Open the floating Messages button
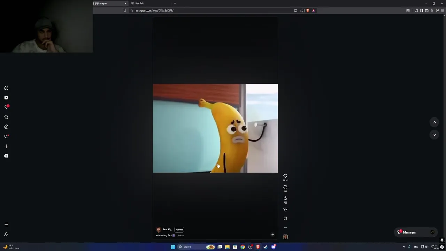The width and height of the screenshot is (446, 251). point(416,233)
